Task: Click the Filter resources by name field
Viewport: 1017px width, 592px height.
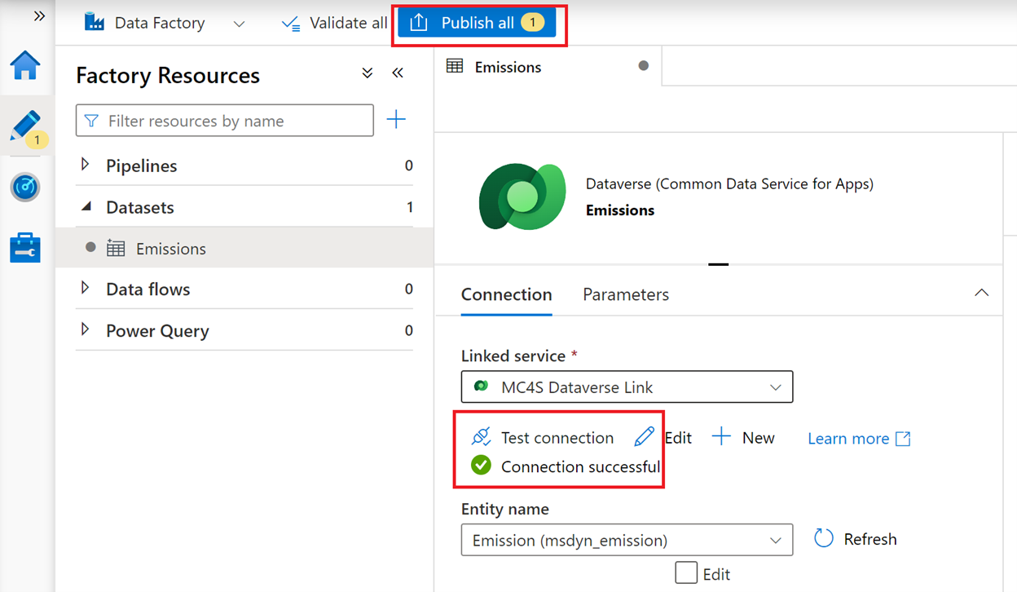Action: [x=225, y=121]
